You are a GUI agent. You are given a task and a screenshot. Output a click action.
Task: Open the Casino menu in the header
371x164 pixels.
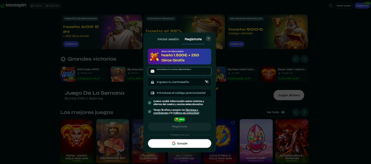pyautogui.click(x=36, y=5)
